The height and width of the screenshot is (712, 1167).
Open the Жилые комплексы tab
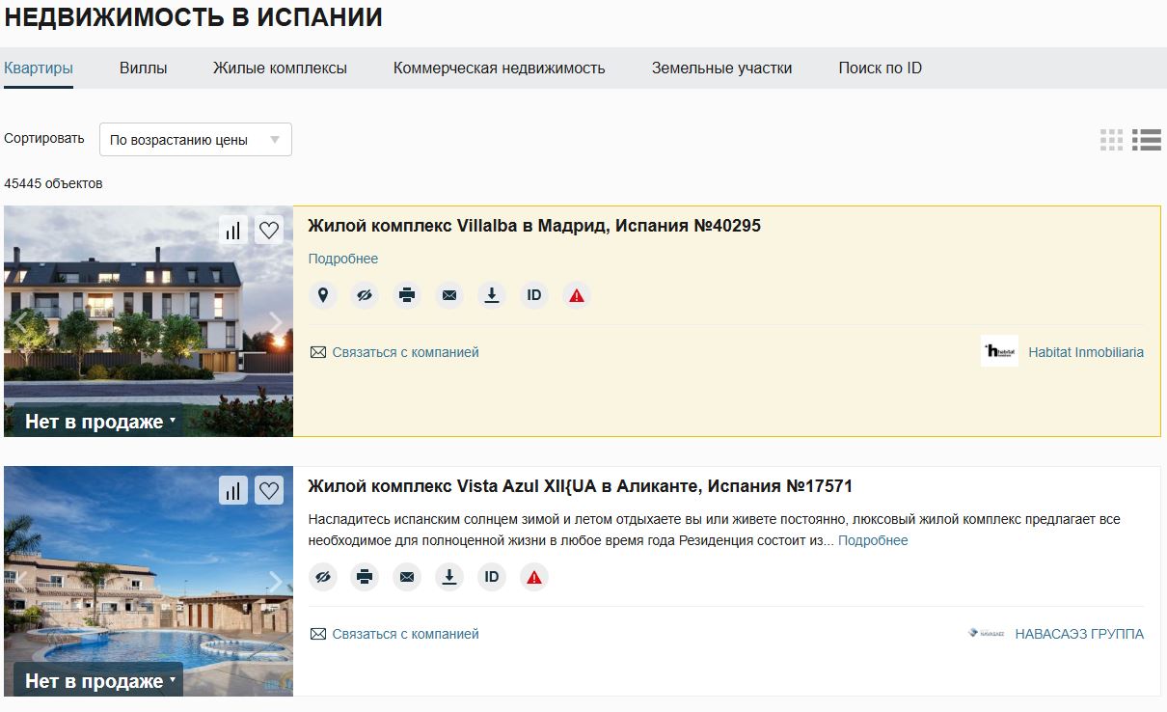pyautogui.click(x=280, y=68)
